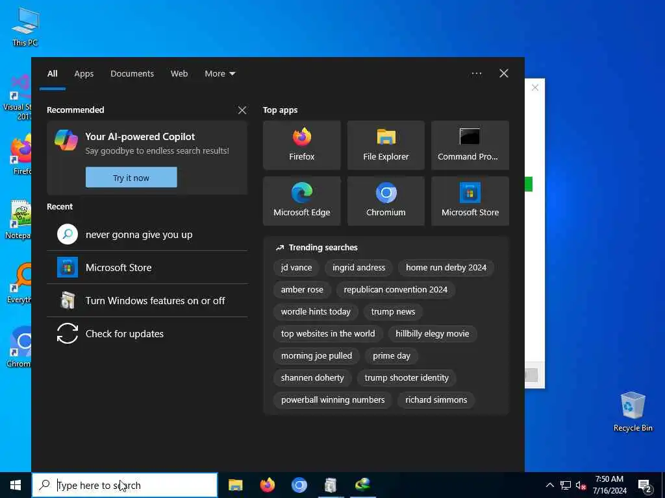This screenshot has width=665, height=498.
Task: Click the taskbar clock and date
Action: (x=609, y=485)
